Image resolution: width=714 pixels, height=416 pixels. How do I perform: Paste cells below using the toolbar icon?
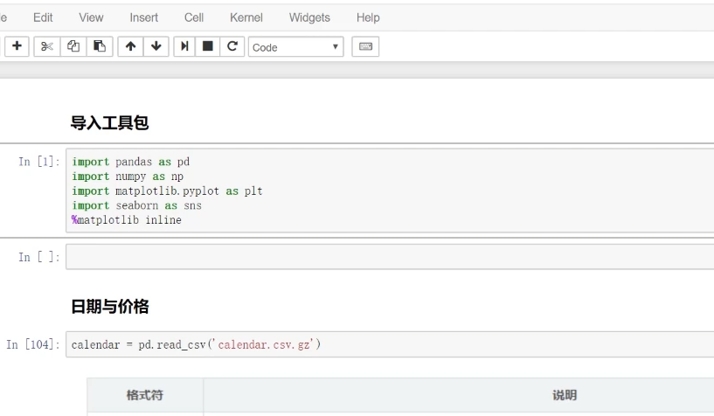pos(101,47)
